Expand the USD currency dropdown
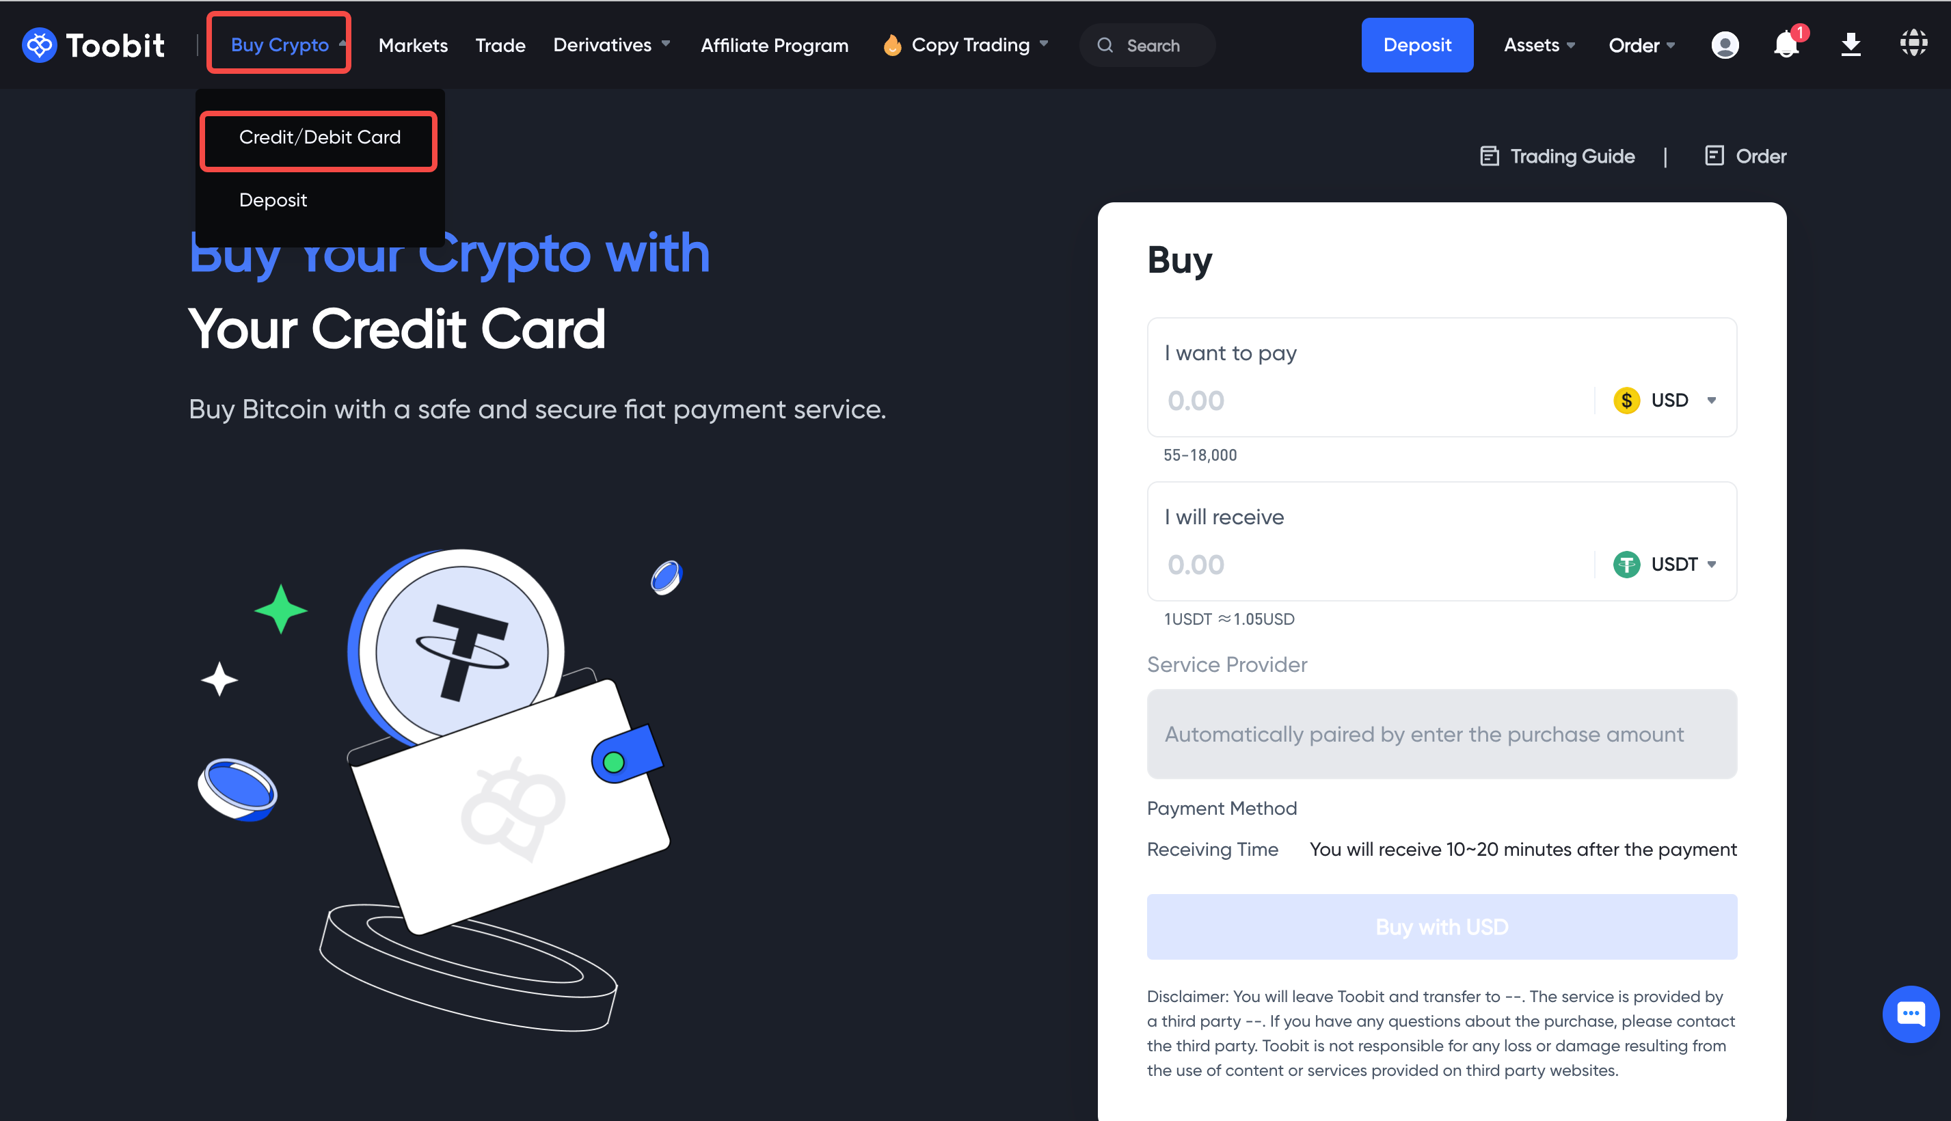 pyautogui.click(x=1665, y=401)
